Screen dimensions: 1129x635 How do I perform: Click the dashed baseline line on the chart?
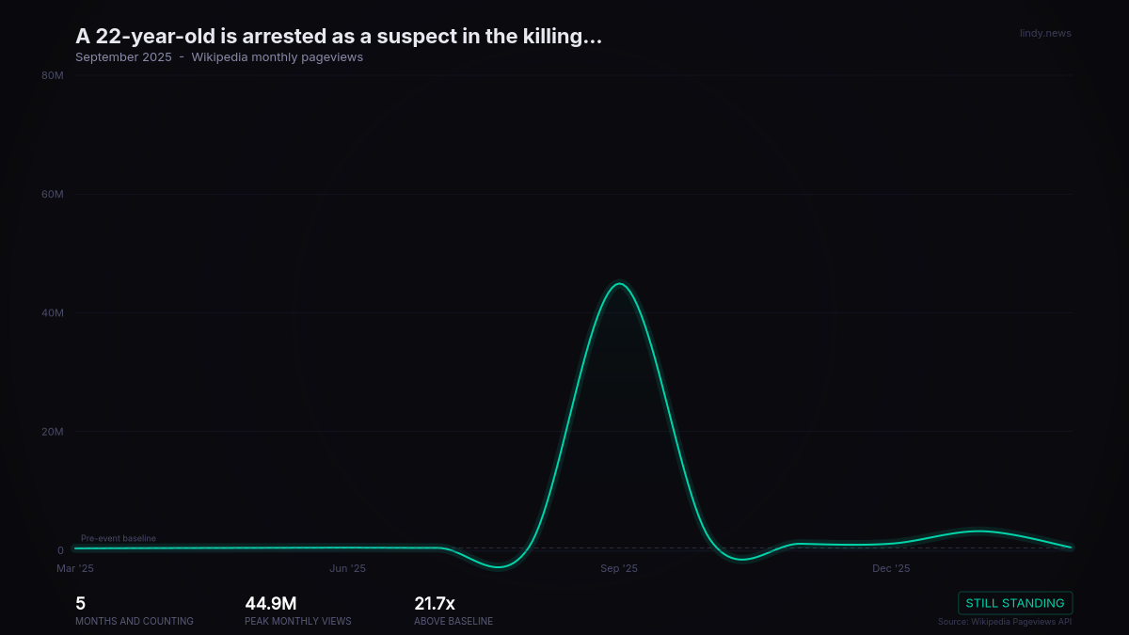[847, 547]
